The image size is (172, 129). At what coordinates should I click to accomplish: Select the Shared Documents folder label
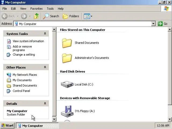tap(87, 43)
